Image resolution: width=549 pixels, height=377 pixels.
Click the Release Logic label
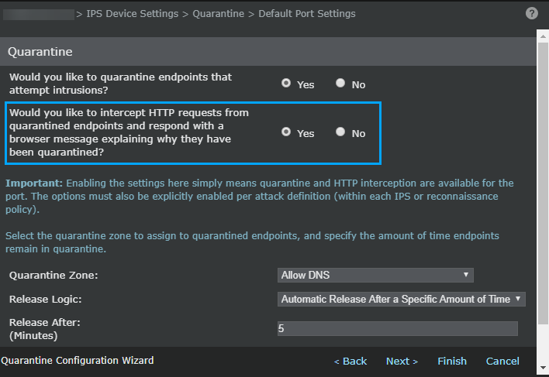45,300
